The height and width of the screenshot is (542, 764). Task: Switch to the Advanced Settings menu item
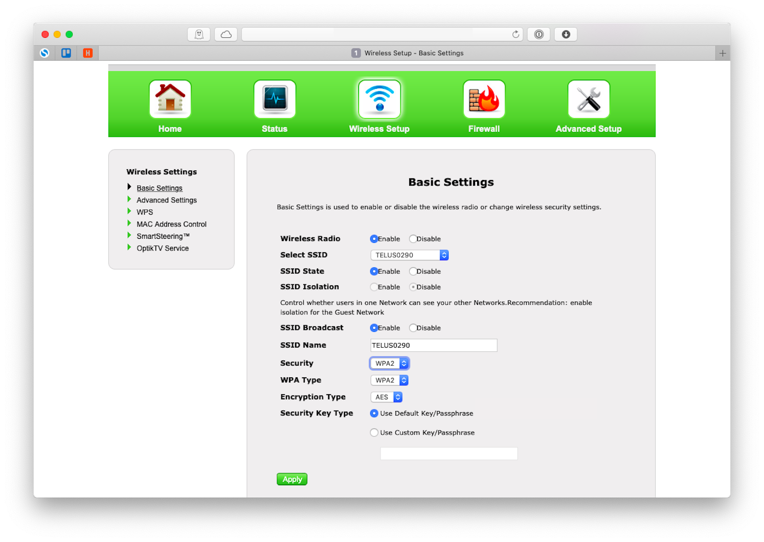click(166, 200)
